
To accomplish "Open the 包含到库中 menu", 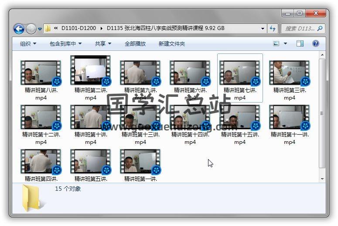I will [65, 43].
